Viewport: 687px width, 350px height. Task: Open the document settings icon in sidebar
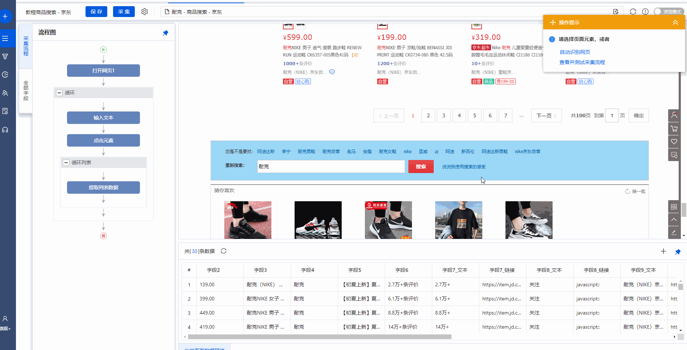pos(5,111)
